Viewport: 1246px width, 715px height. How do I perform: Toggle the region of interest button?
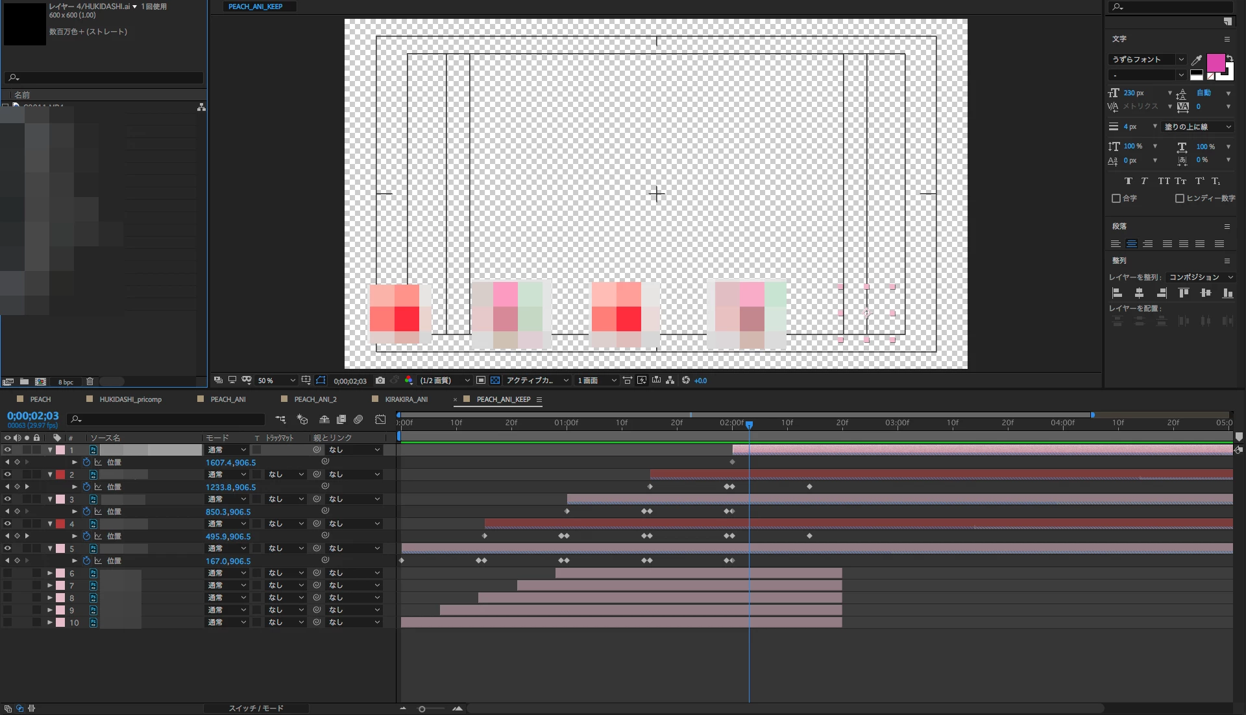[x=481, y=381]
